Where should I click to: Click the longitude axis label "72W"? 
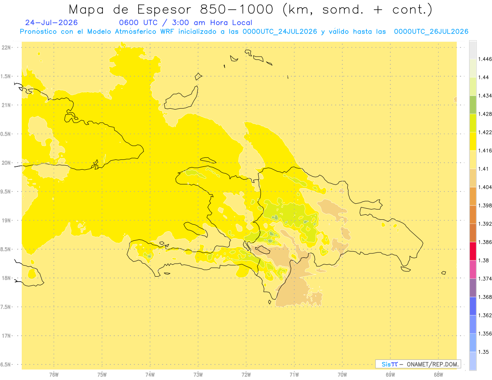[246, 375]
